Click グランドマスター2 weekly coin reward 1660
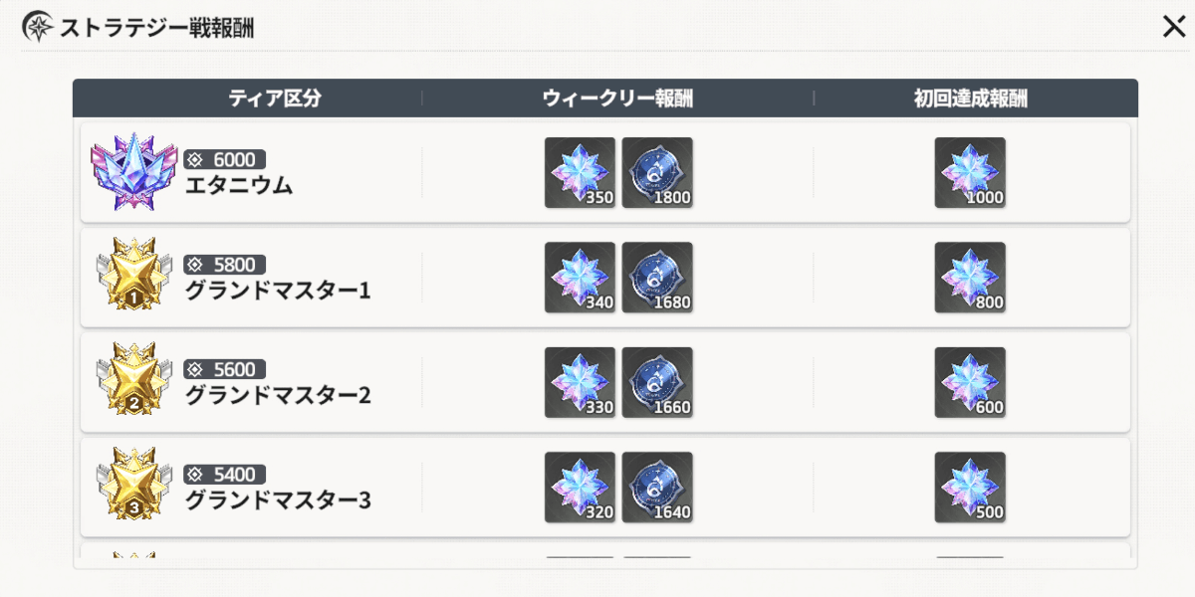The width and height of the screenshot is (1195, 597). 657,383
